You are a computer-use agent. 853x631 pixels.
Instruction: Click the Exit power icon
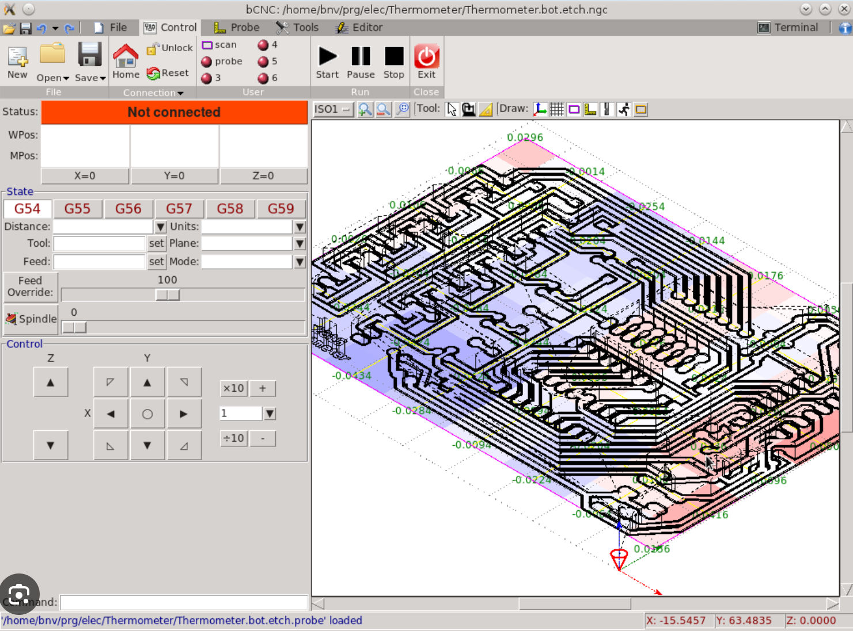426,56
